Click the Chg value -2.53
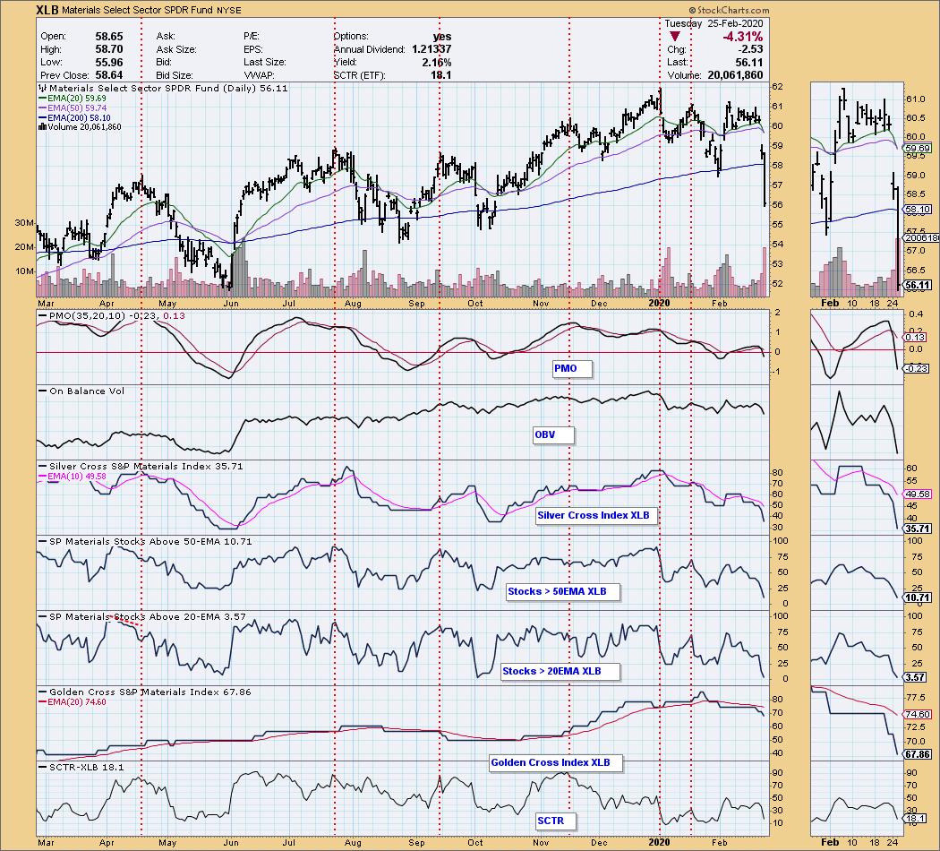 tap(750, 49)
